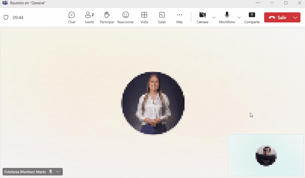Screen dimensions: 305x178
Task: Open Salas breakout rooms
Action: (x=162, y=17)
